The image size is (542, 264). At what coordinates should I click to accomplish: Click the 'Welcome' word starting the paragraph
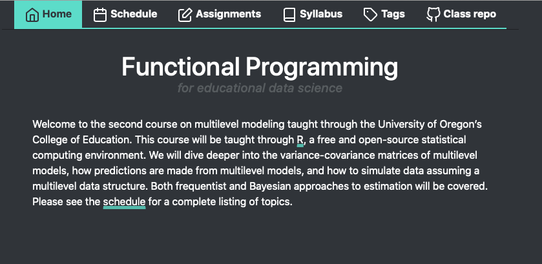pyautogui.click(x=54, y=124)
